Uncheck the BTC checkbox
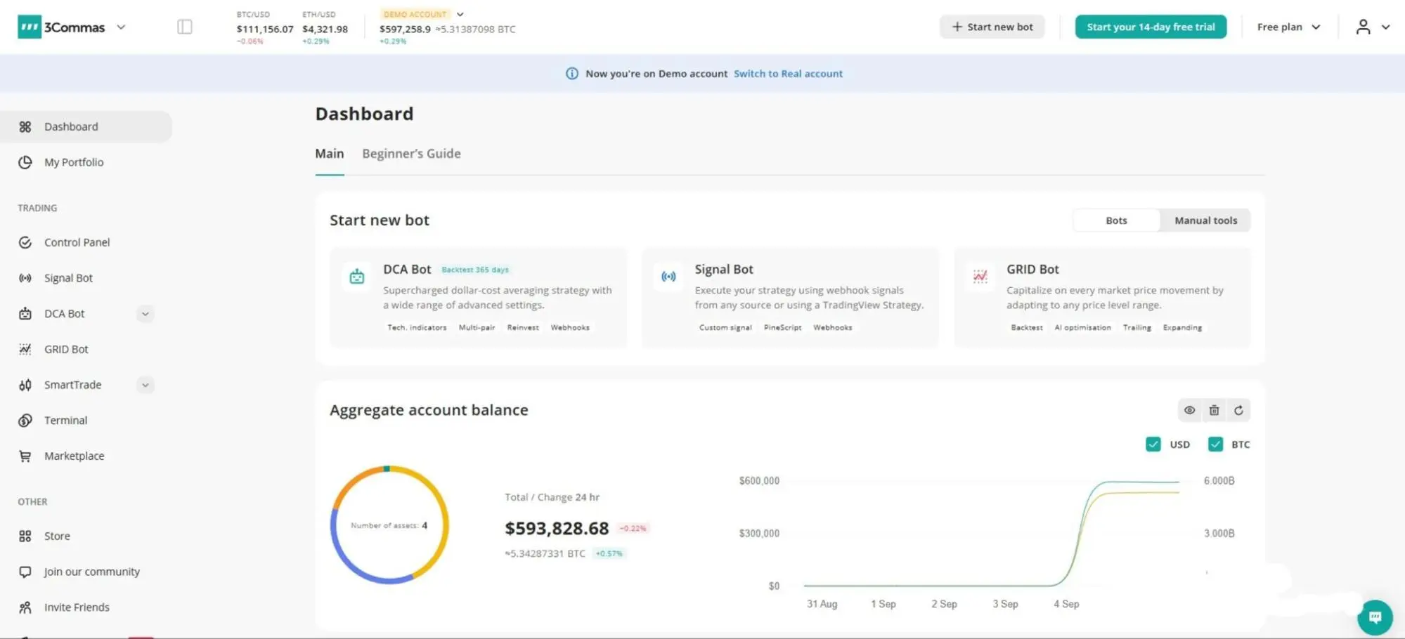This screenshot has height=639, width=1405. coord(1215,444)
